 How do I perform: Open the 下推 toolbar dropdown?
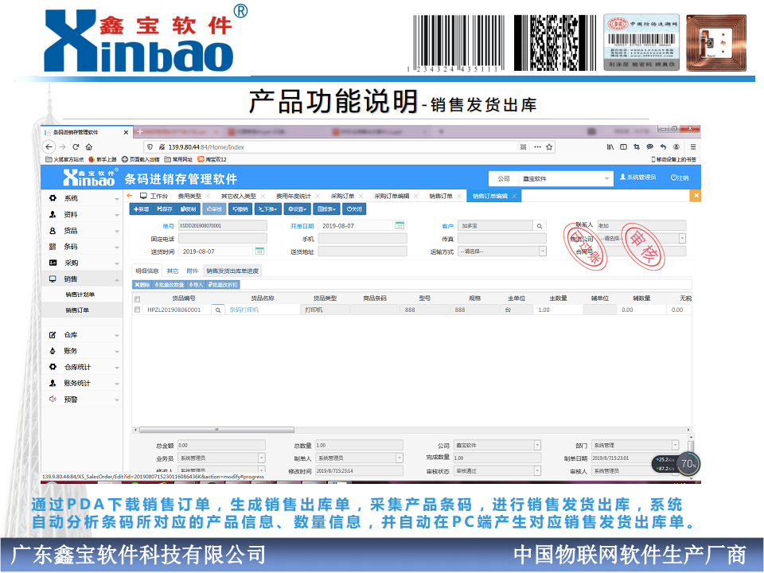click(x=268, y=209)
